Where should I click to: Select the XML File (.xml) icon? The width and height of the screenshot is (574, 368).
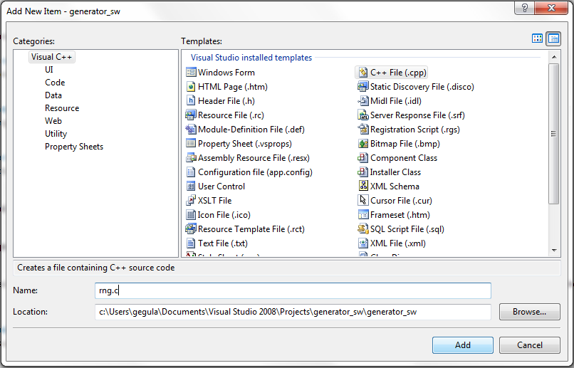tap(362, 243)
